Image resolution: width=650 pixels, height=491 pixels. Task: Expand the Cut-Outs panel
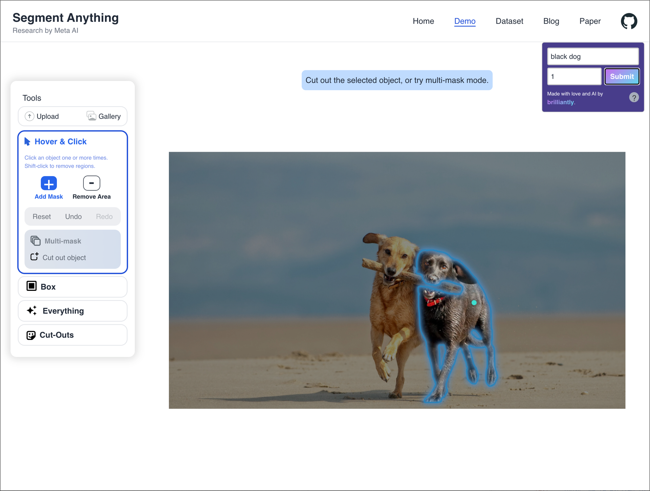click(x=72, y=335)
